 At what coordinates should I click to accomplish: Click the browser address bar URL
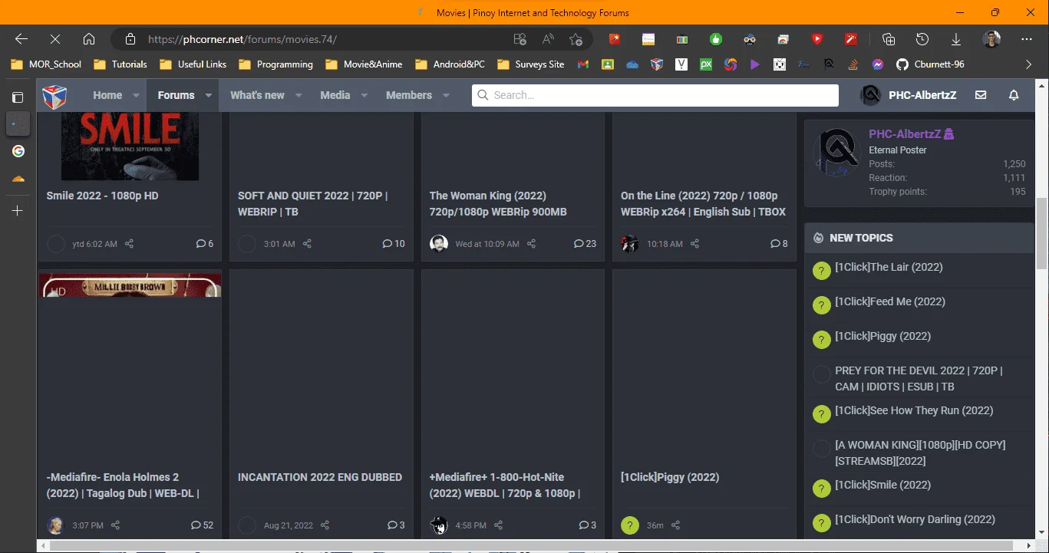click(242, 39)
